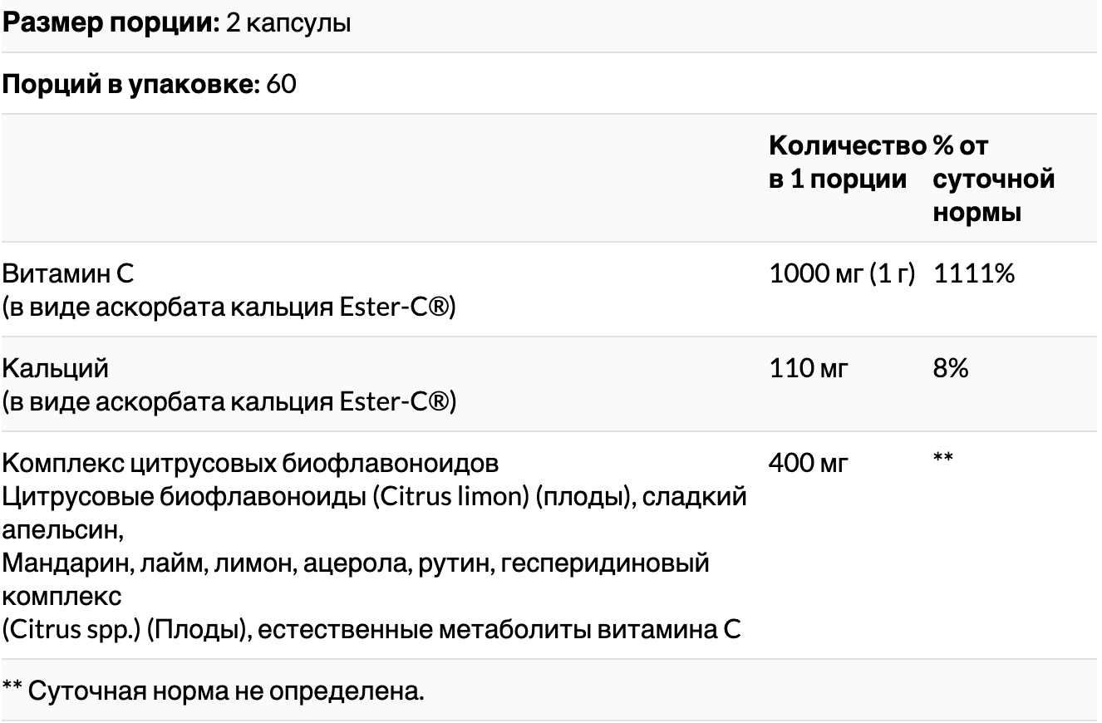Click the "Количество в 1 порции" column header
This screenshot has height=723, width=1102.
coord(844,163)
